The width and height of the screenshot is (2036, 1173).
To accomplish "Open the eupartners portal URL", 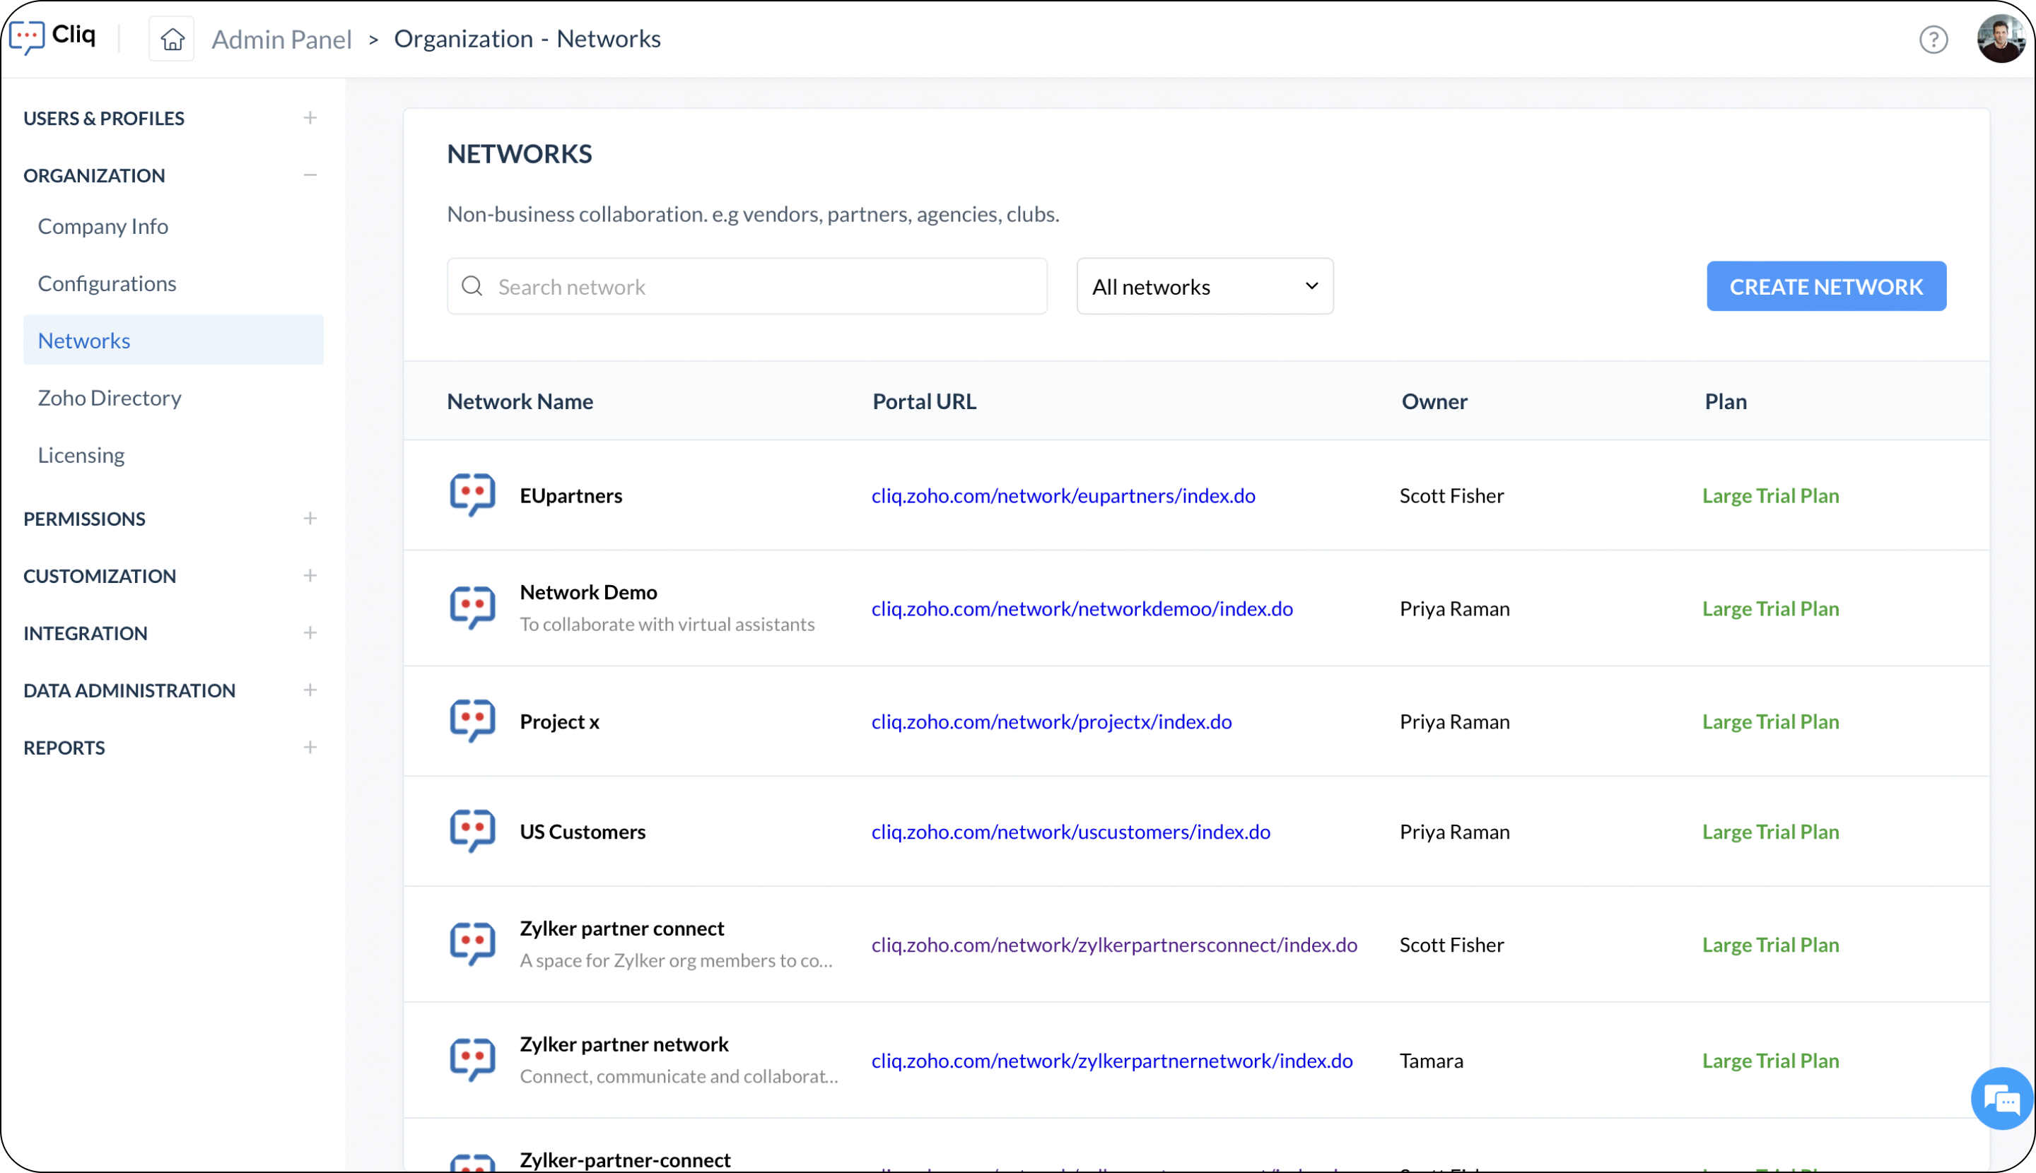I will coord(1063,495).
